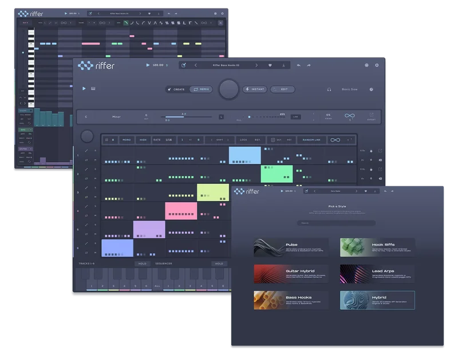Click the save/download preset icon in main window

pos(283,65)
